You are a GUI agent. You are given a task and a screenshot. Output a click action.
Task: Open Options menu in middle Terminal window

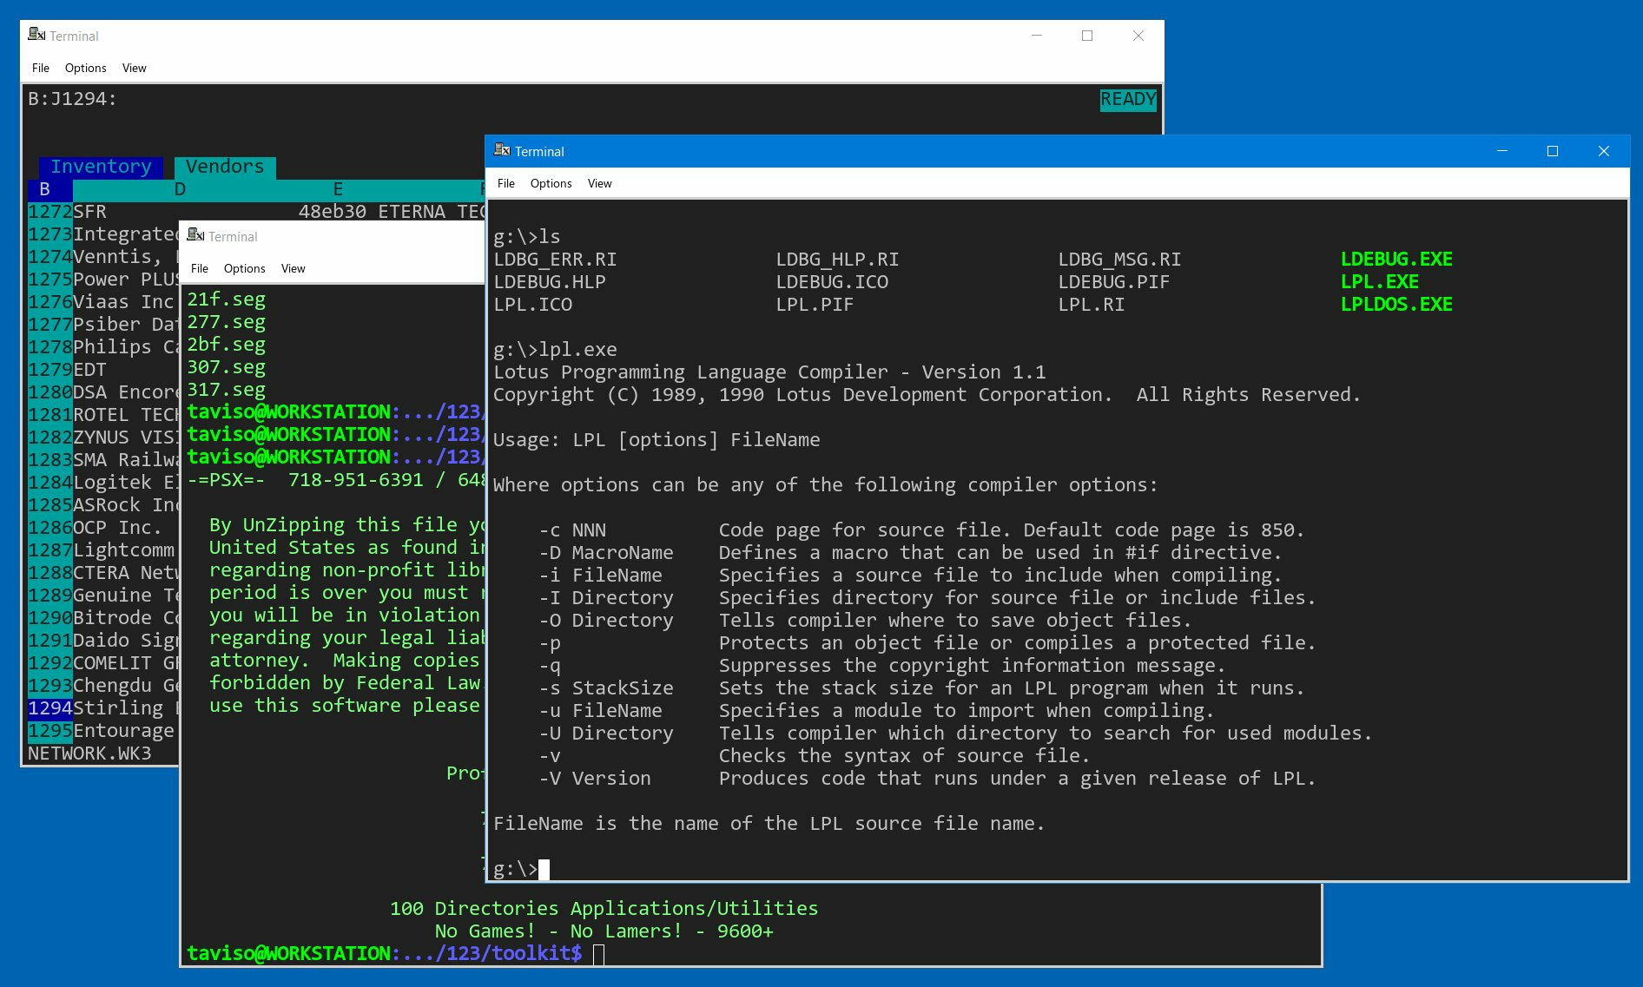[x=244, y=268]
